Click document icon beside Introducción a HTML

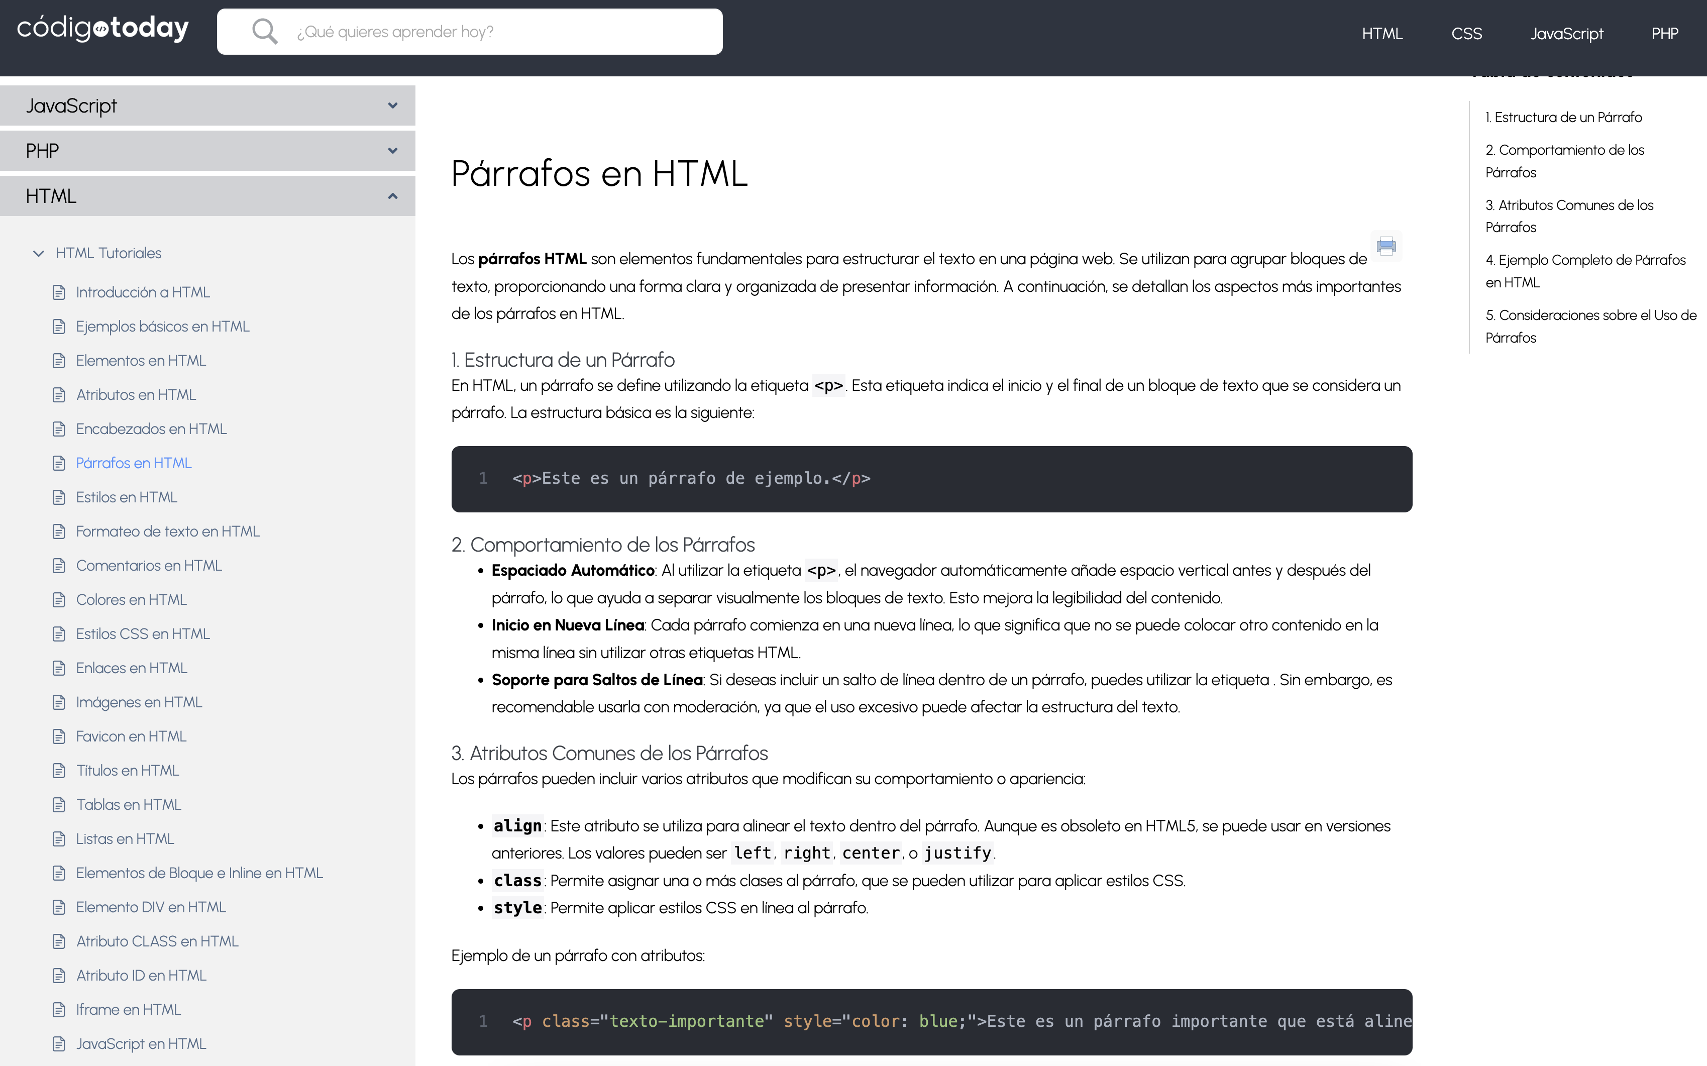[59, 292]
